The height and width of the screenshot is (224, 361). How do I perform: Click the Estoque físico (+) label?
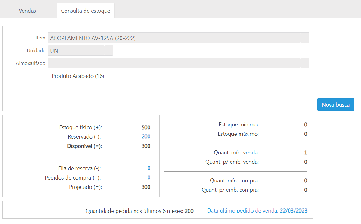80,128
